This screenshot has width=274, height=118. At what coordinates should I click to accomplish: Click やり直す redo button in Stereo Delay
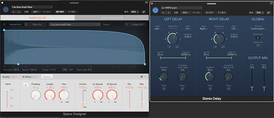221,13
